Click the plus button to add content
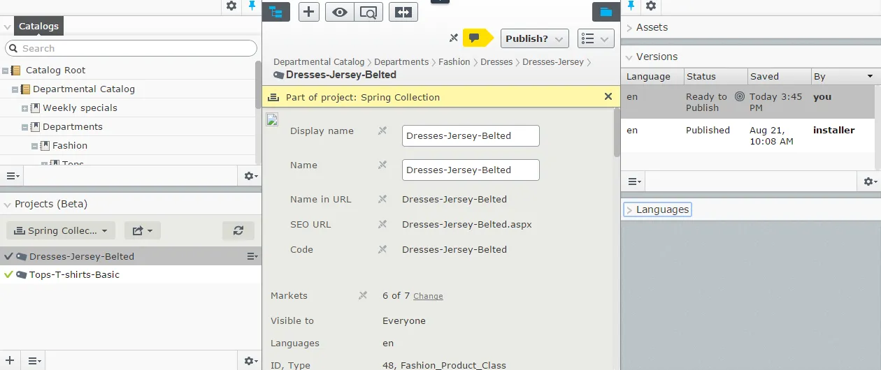 click(309, 12)
